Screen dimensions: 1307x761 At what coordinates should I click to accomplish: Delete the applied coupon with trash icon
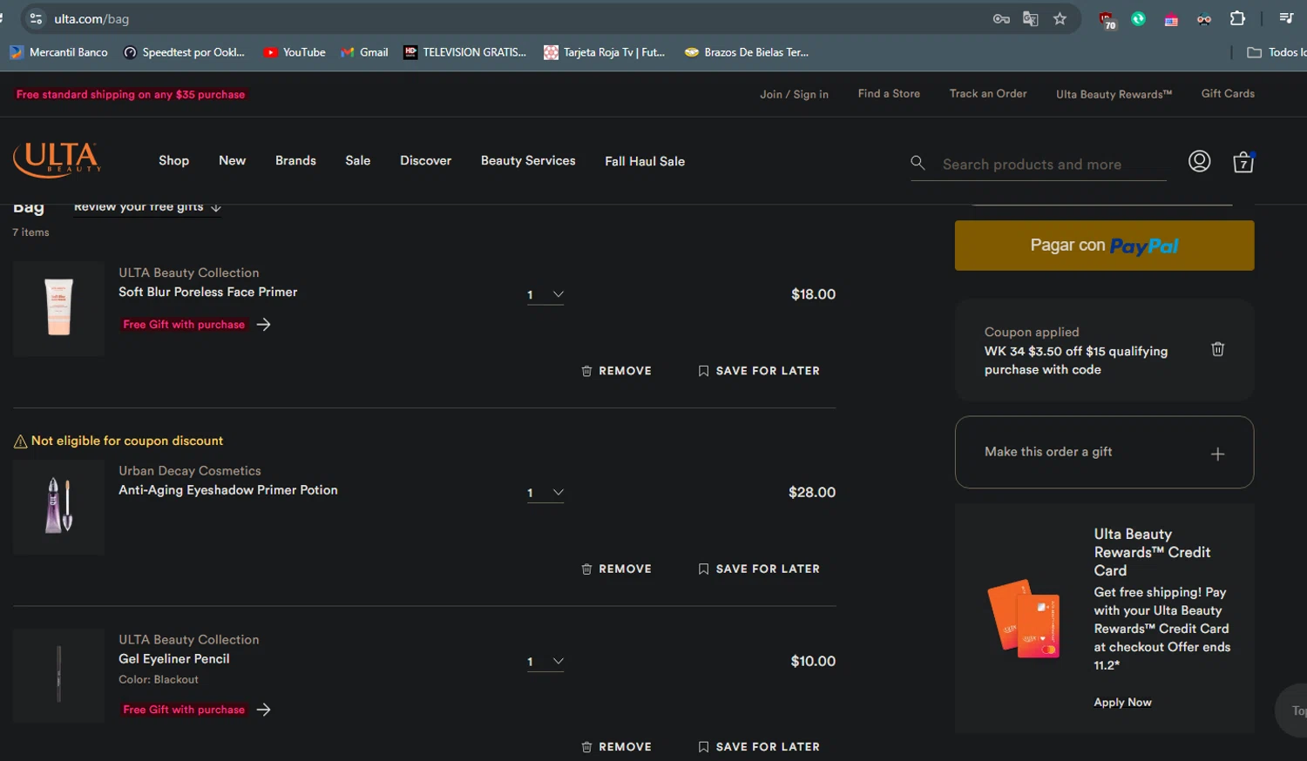coord(1217,349)
